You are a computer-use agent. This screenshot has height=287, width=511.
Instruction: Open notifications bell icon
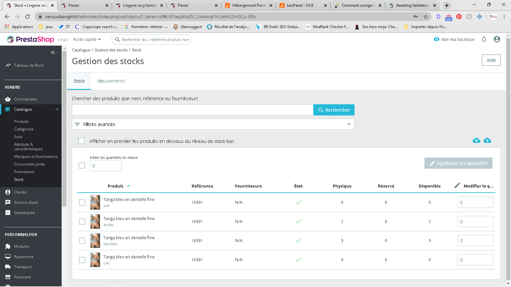pyautogui.click(x=484, y=39)
